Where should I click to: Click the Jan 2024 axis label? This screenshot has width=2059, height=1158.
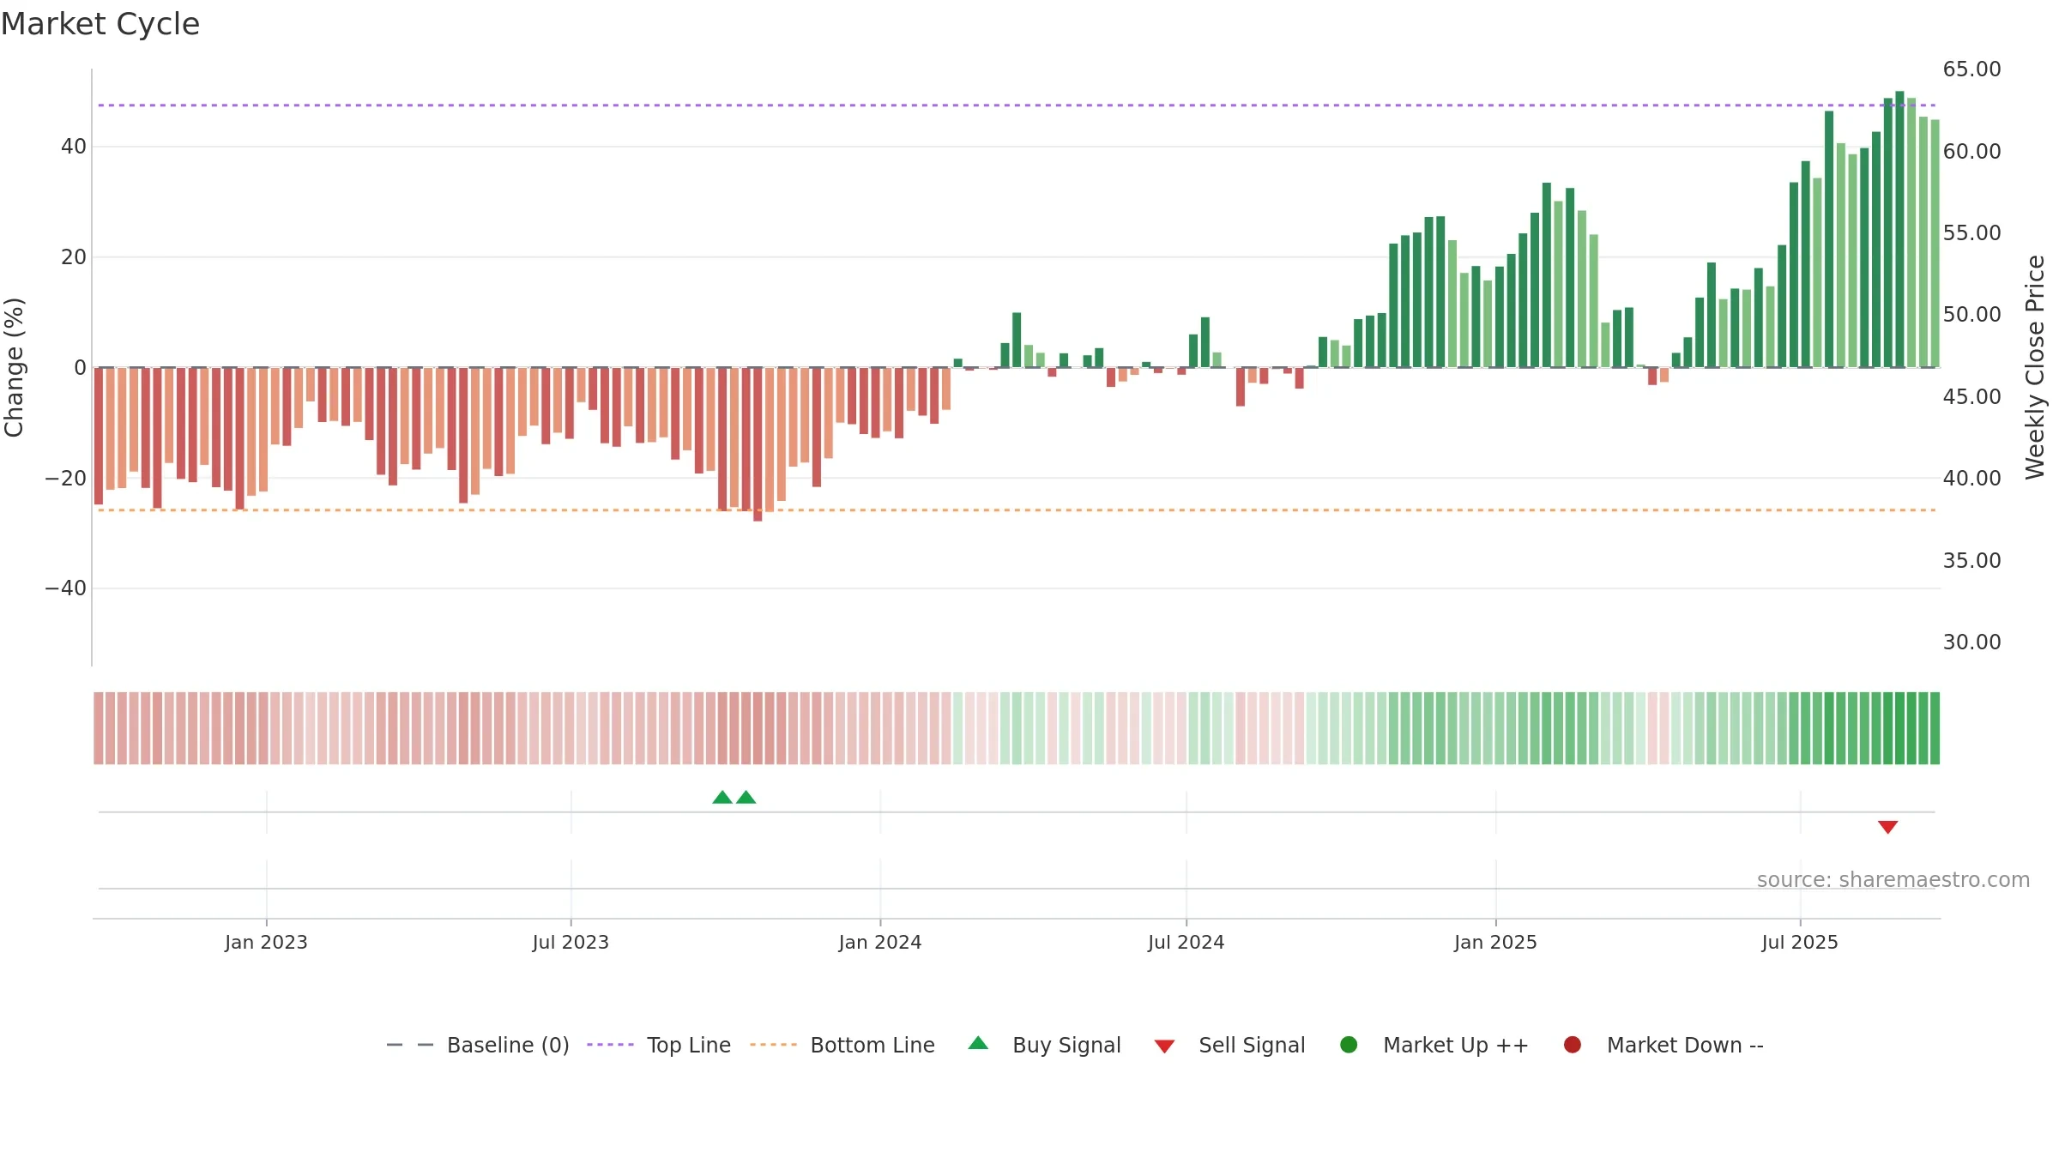coord(880,943)
